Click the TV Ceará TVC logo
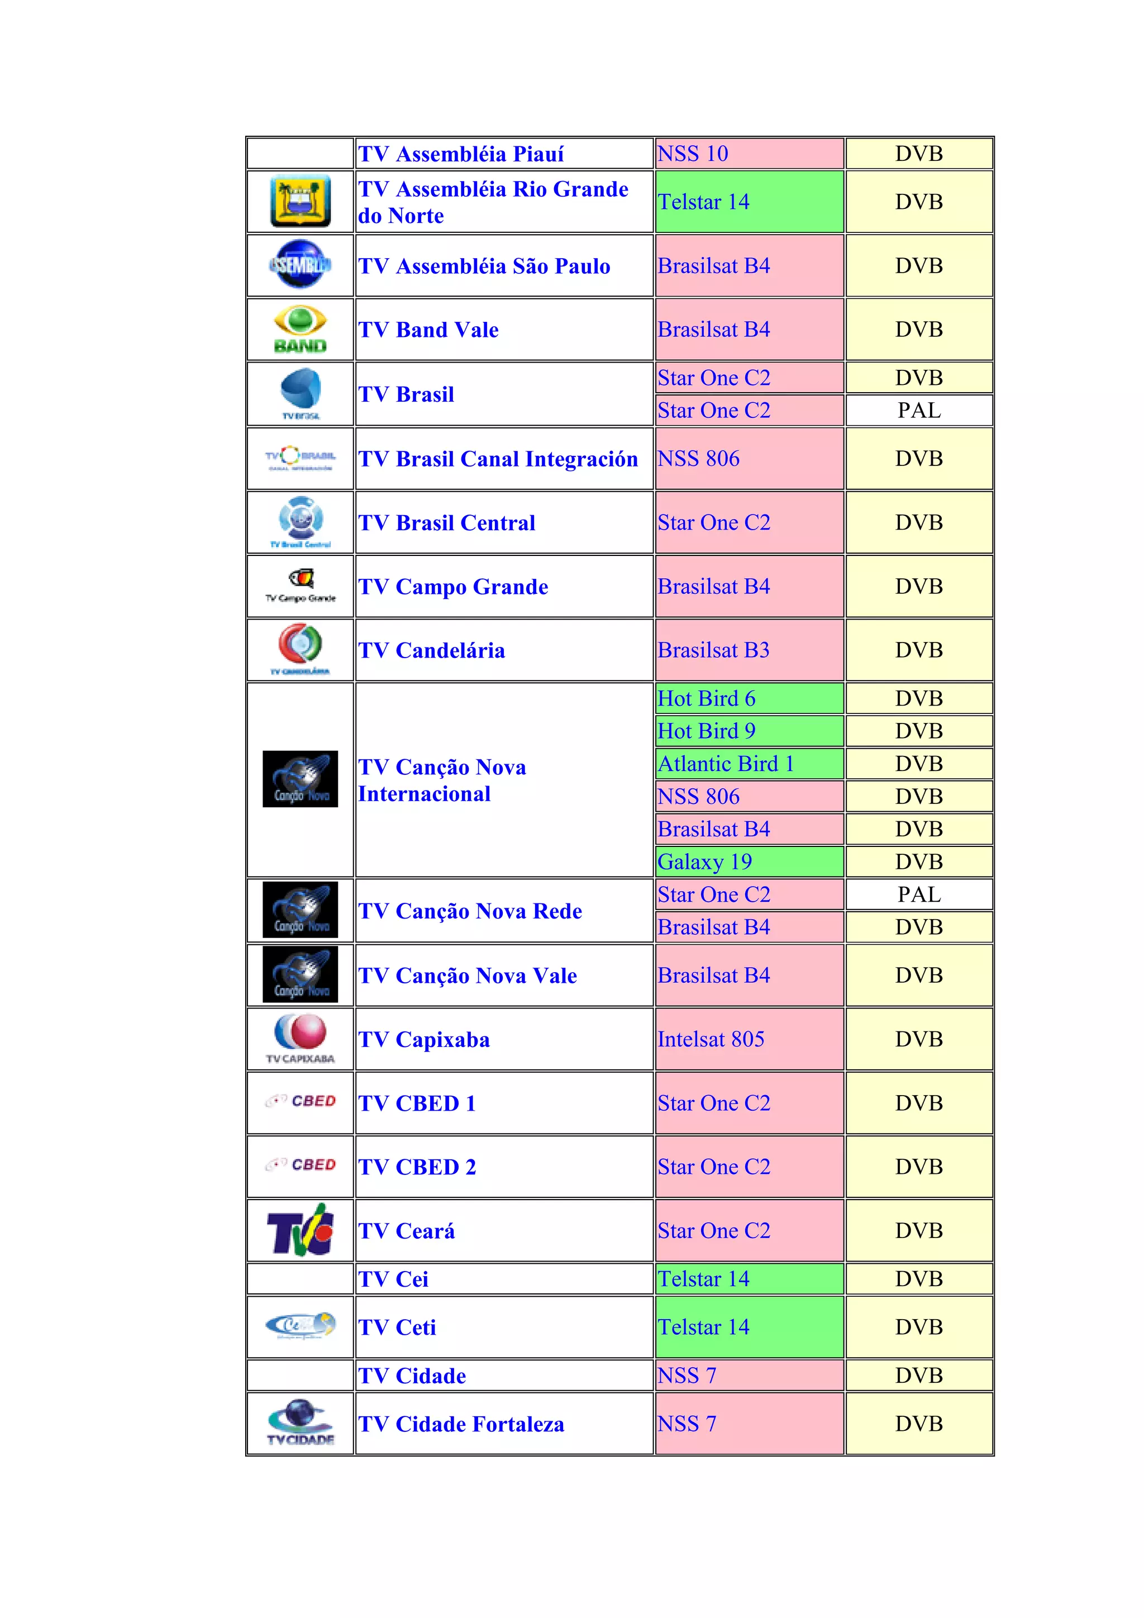This screenshot has width=1144, height=1618. (300, 1230)
